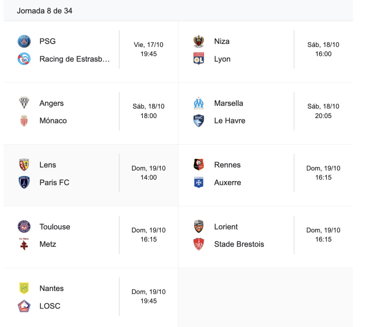
Task: Click the Jornada 8 de 34 header
Action: click(x=45, y=11)
